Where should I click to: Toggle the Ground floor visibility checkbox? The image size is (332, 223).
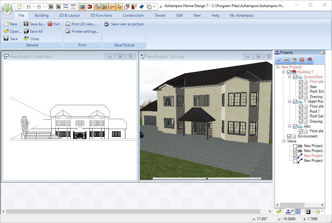pyautogui.click(x=295, y=77)
